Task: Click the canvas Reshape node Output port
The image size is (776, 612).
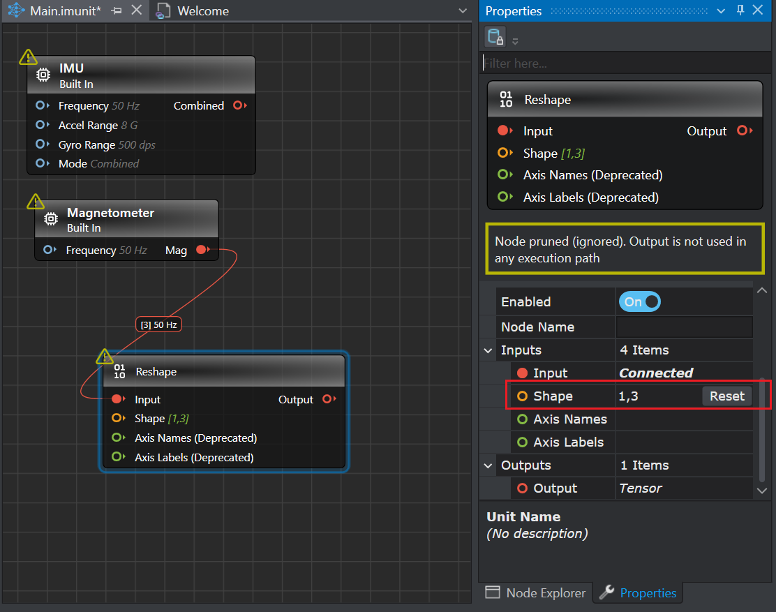Action: [329, 398]
